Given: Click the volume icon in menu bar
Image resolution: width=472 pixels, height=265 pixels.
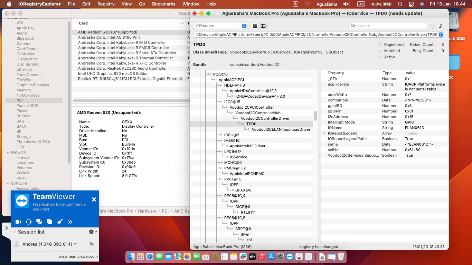Looking at the screenshot, I should click(347, 4).
